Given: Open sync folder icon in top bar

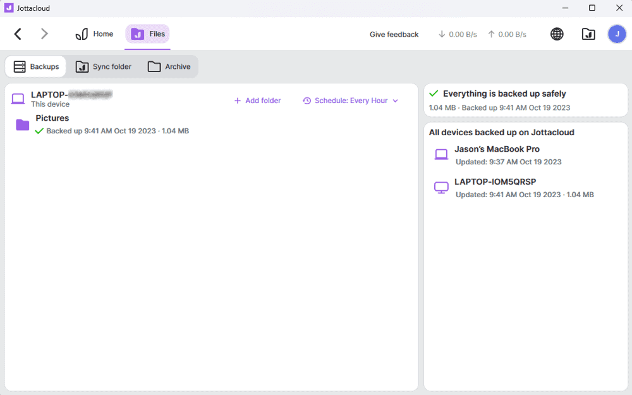Looking at the screenshot, I should [x=588, y=34].
